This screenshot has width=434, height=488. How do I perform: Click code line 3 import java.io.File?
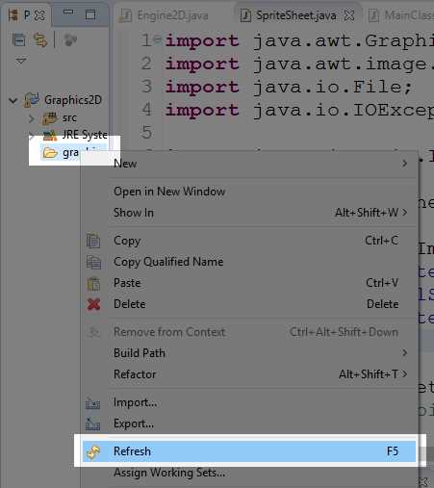click(x=289, y=87)
